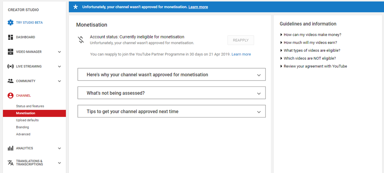
Task: Open the Dashboard menu item
Action: tap(26, 37)
